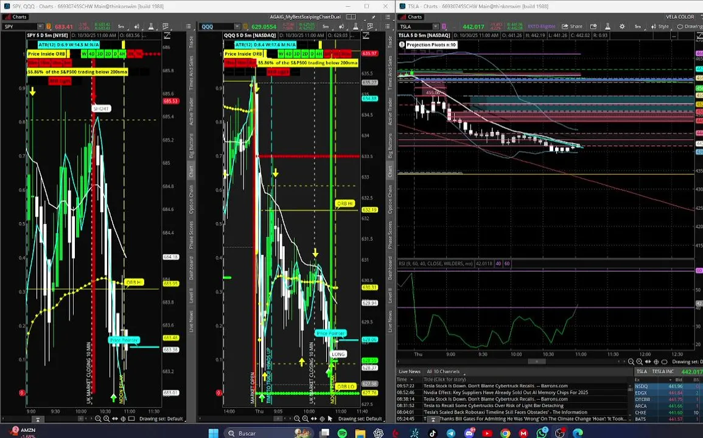Open the Live News tab in TSLA window
Screen dimensions: 703x438
[x=410, y=371]
